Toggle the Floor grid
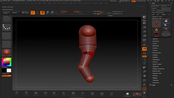The height and width of the screenshot is (98, 174). (144, 45)
